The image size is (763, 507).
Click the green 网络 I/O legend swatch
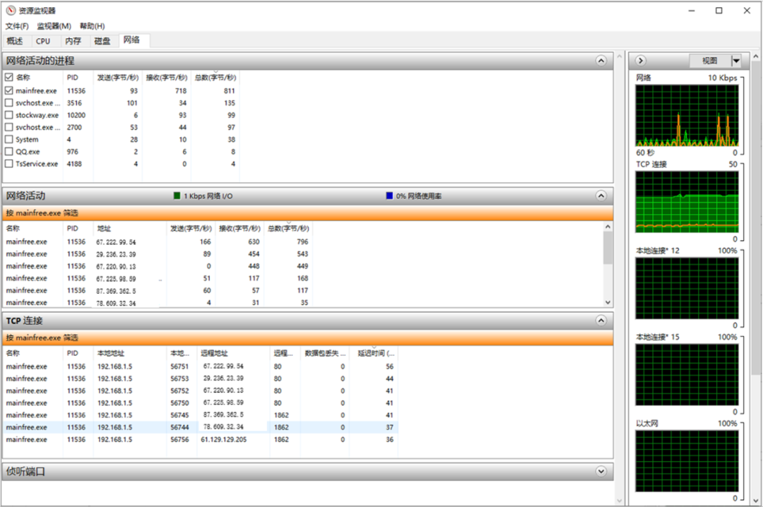pyautogui.click(x=177, y=196)
